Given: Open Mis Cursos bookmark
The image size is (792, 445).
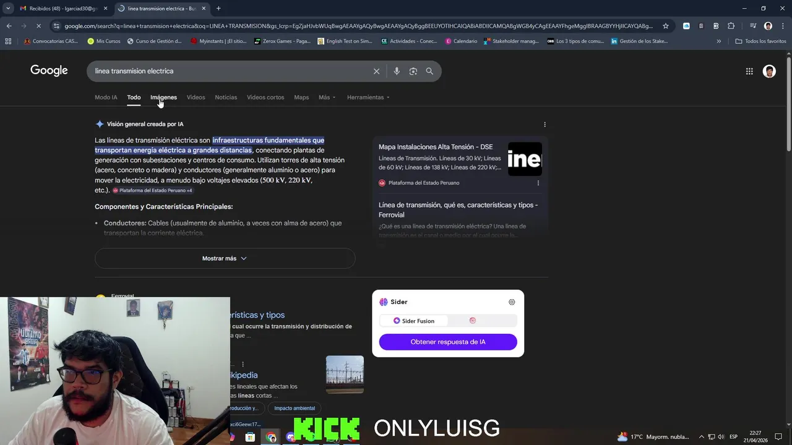Looking at the screenshot, I should click(x=104, y=41).
